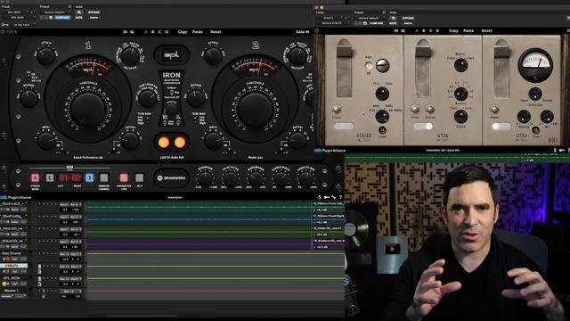
Task: Click the V76/80 Power button
Action: point(337,109)
